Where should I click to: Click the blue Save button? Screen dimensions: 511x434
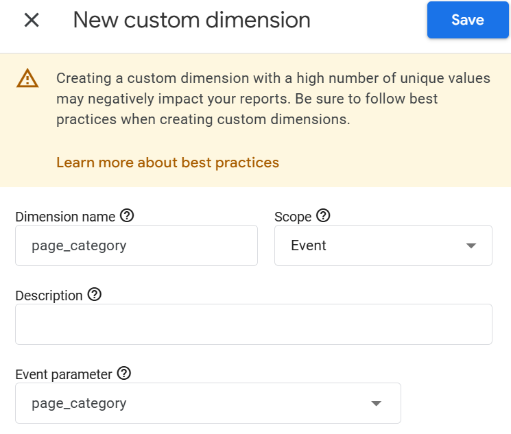pos(467,20)
